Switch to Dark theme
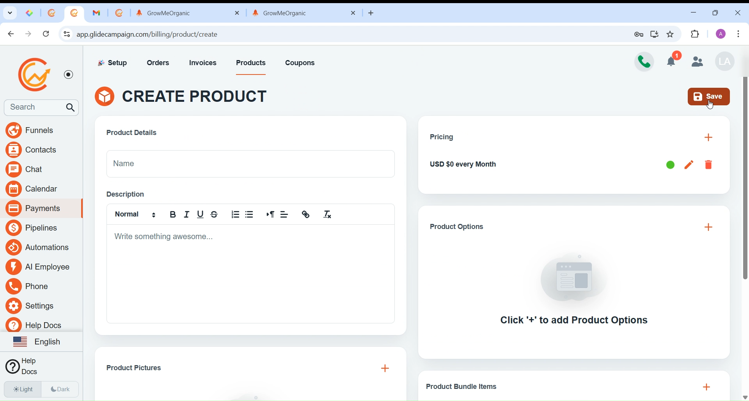This screenshot has width=749, height=401. point(61,390)
